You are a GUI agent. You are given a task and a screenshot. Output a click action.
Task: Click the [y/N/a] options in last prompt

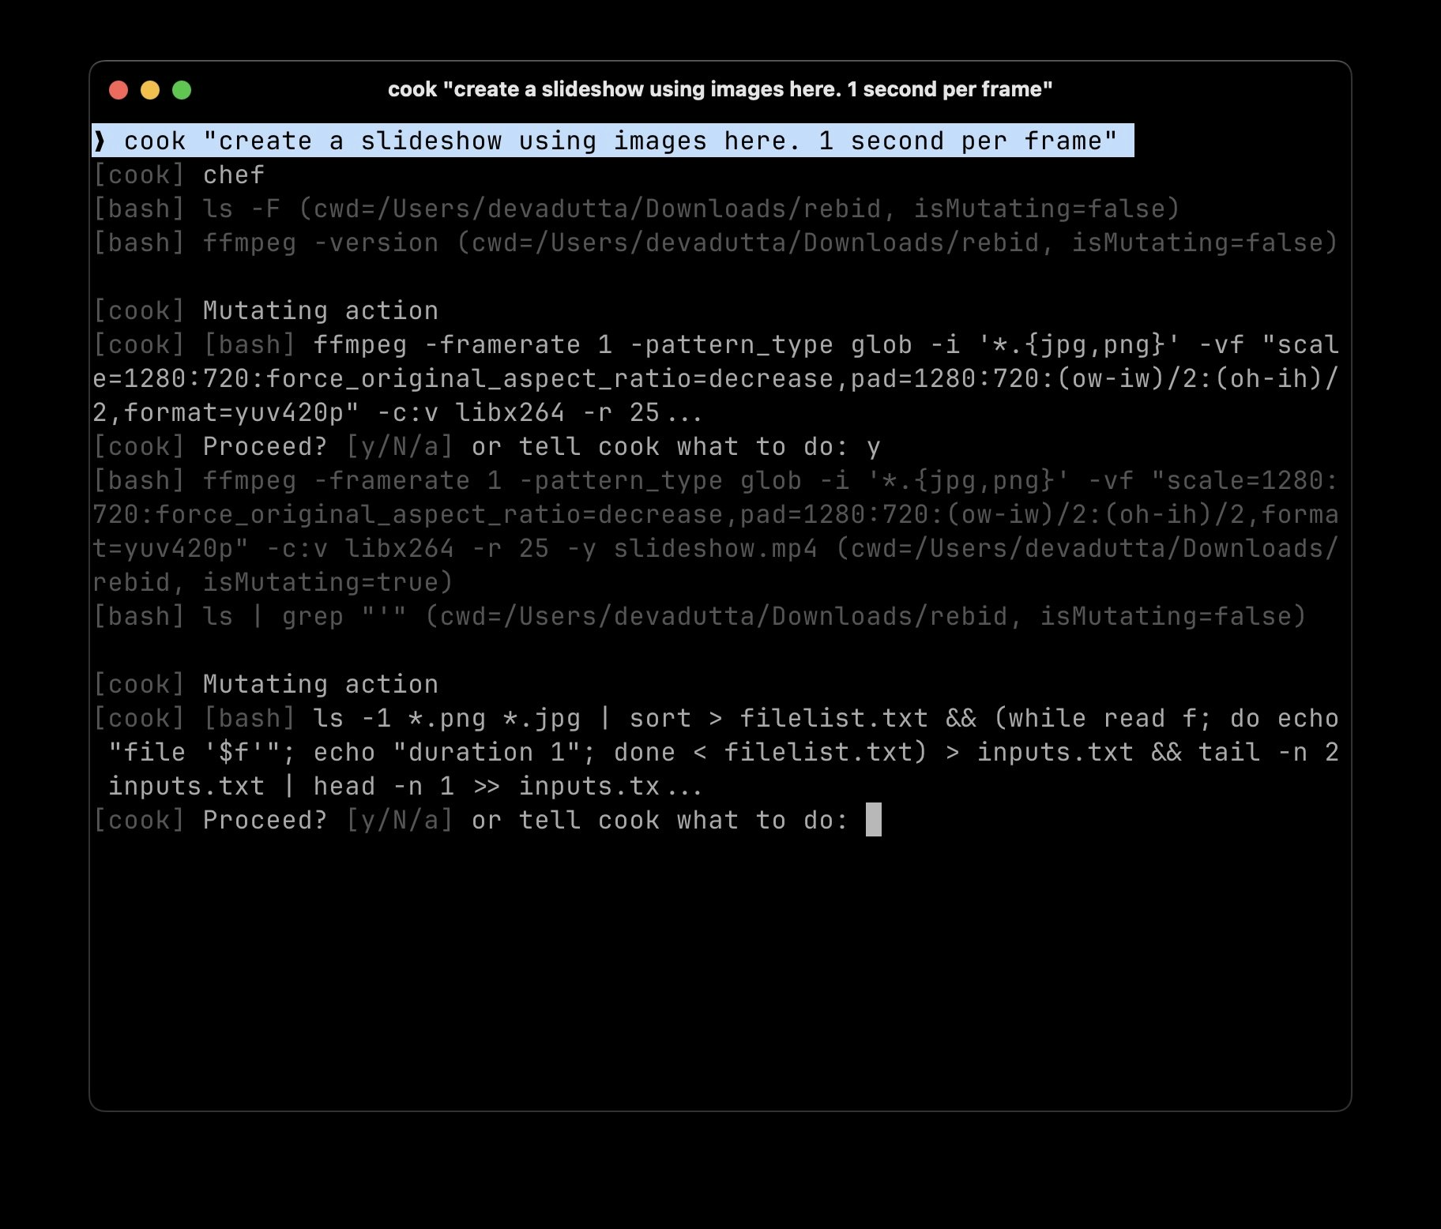399,820
